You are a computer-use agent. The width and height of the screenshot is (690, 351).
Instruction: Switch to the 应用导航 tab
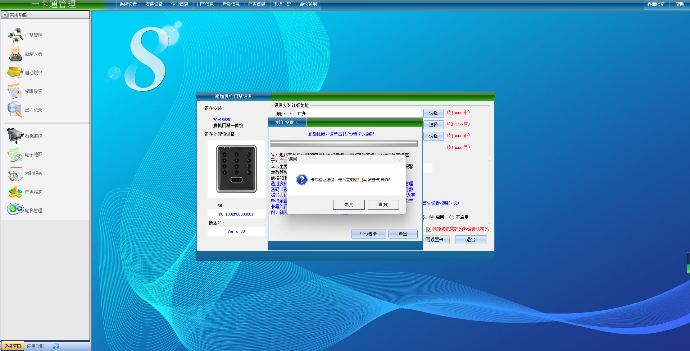[35, 346]
